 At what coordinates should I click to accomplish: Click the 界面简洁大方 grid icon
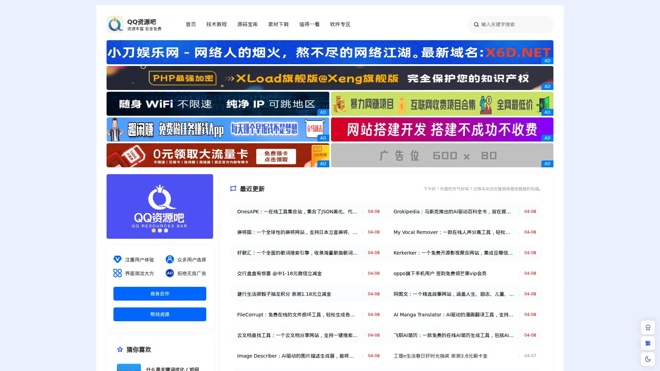point(118,273)
